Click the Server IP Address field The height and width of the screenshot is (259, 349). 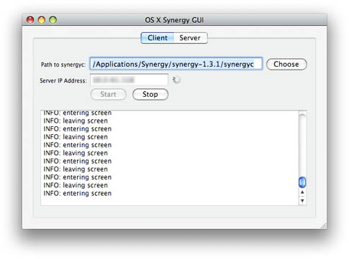(129, 80)
